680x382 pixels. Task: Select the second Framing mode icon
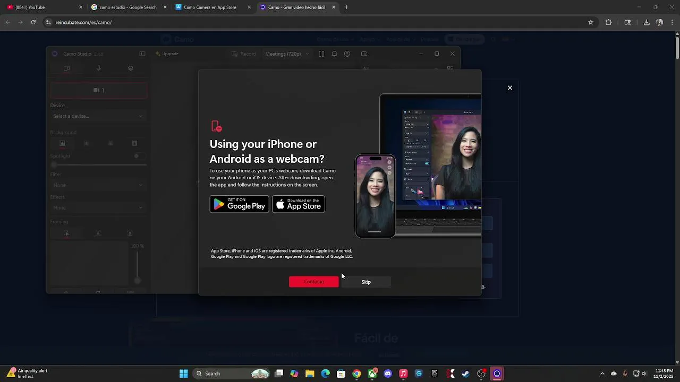(x=98, y=233)
